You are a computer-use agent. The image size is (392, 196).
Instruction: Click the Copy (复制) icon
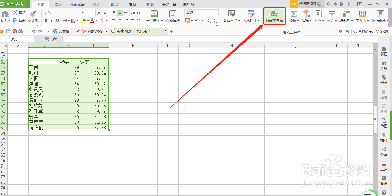coord(15,21)
